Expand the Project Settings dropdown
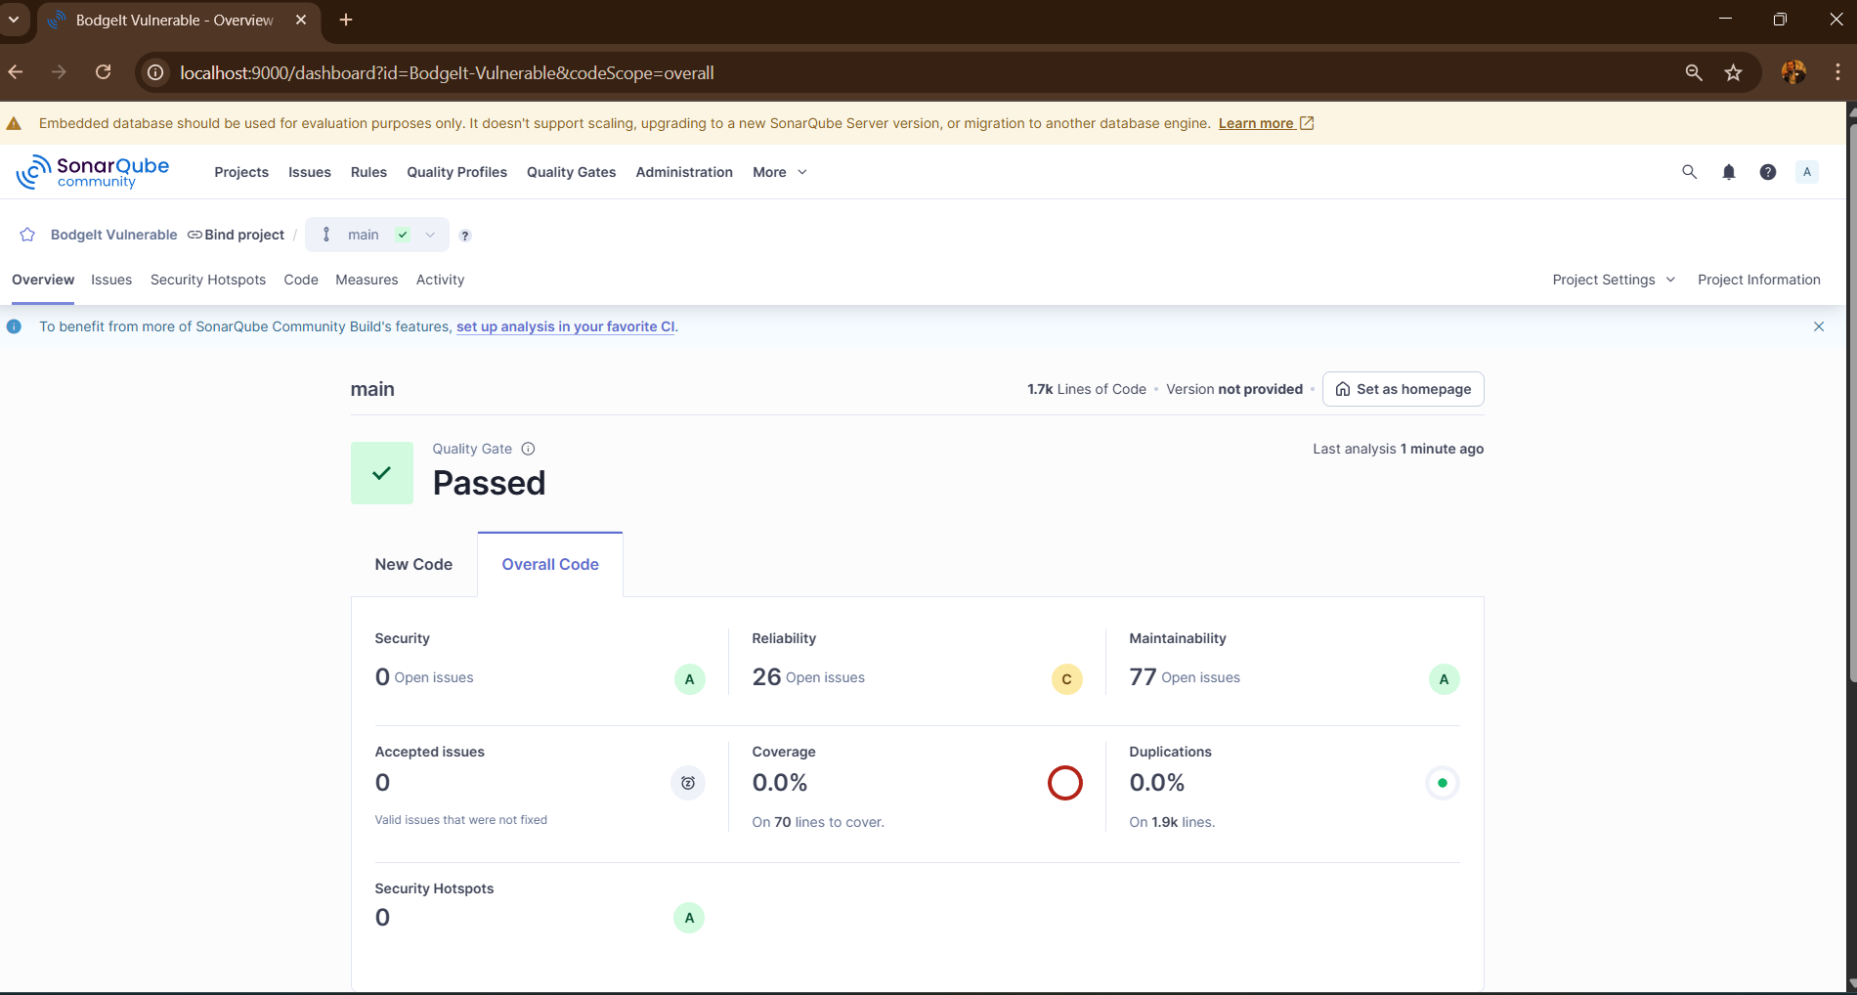This screenshot has height=995, width=1857. click(x=1614, y=280)
